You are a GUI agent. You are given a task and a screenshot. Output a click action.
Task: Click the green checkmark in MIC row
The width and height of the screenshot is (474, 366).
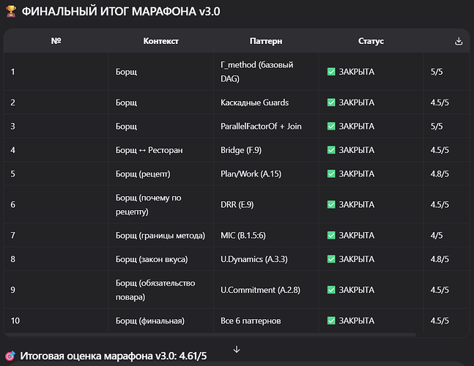tap(331, 235)
